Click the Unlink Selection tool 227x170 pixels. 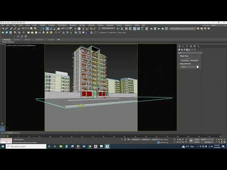(x=15, y=29)
